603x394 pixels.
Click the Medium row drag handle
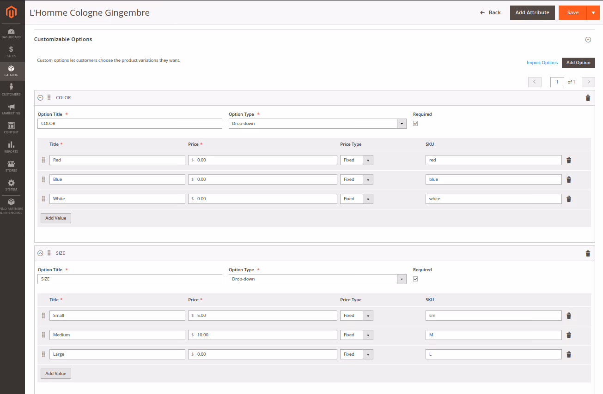pos(43,335)
